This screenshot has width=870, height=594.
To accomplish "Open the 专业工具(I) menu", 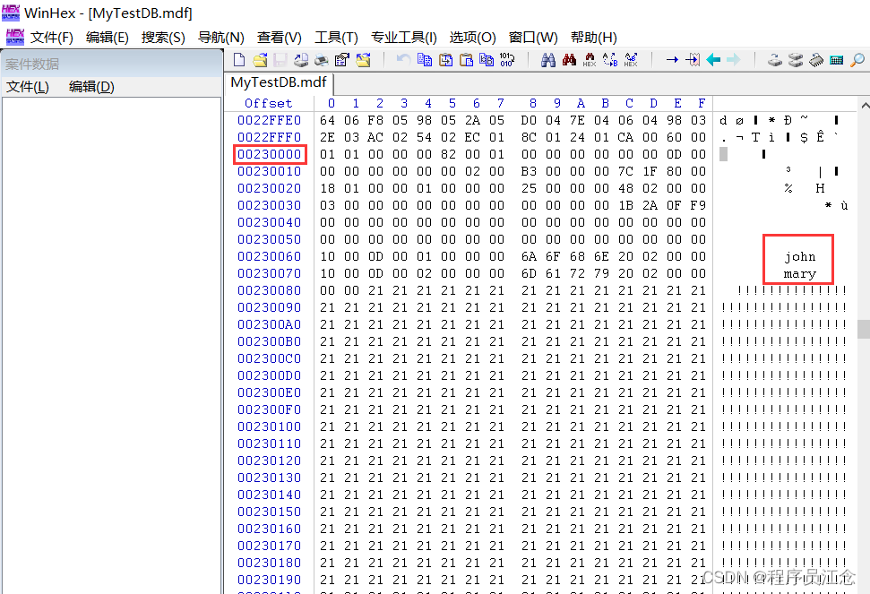I will [404, 37].
